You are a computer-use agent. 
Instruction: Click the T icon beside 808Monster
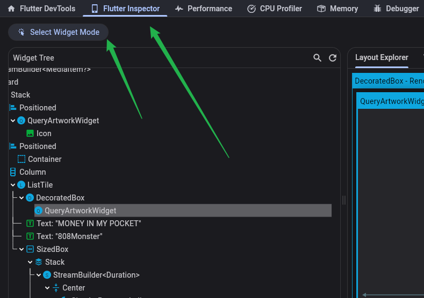click(30, 236)
